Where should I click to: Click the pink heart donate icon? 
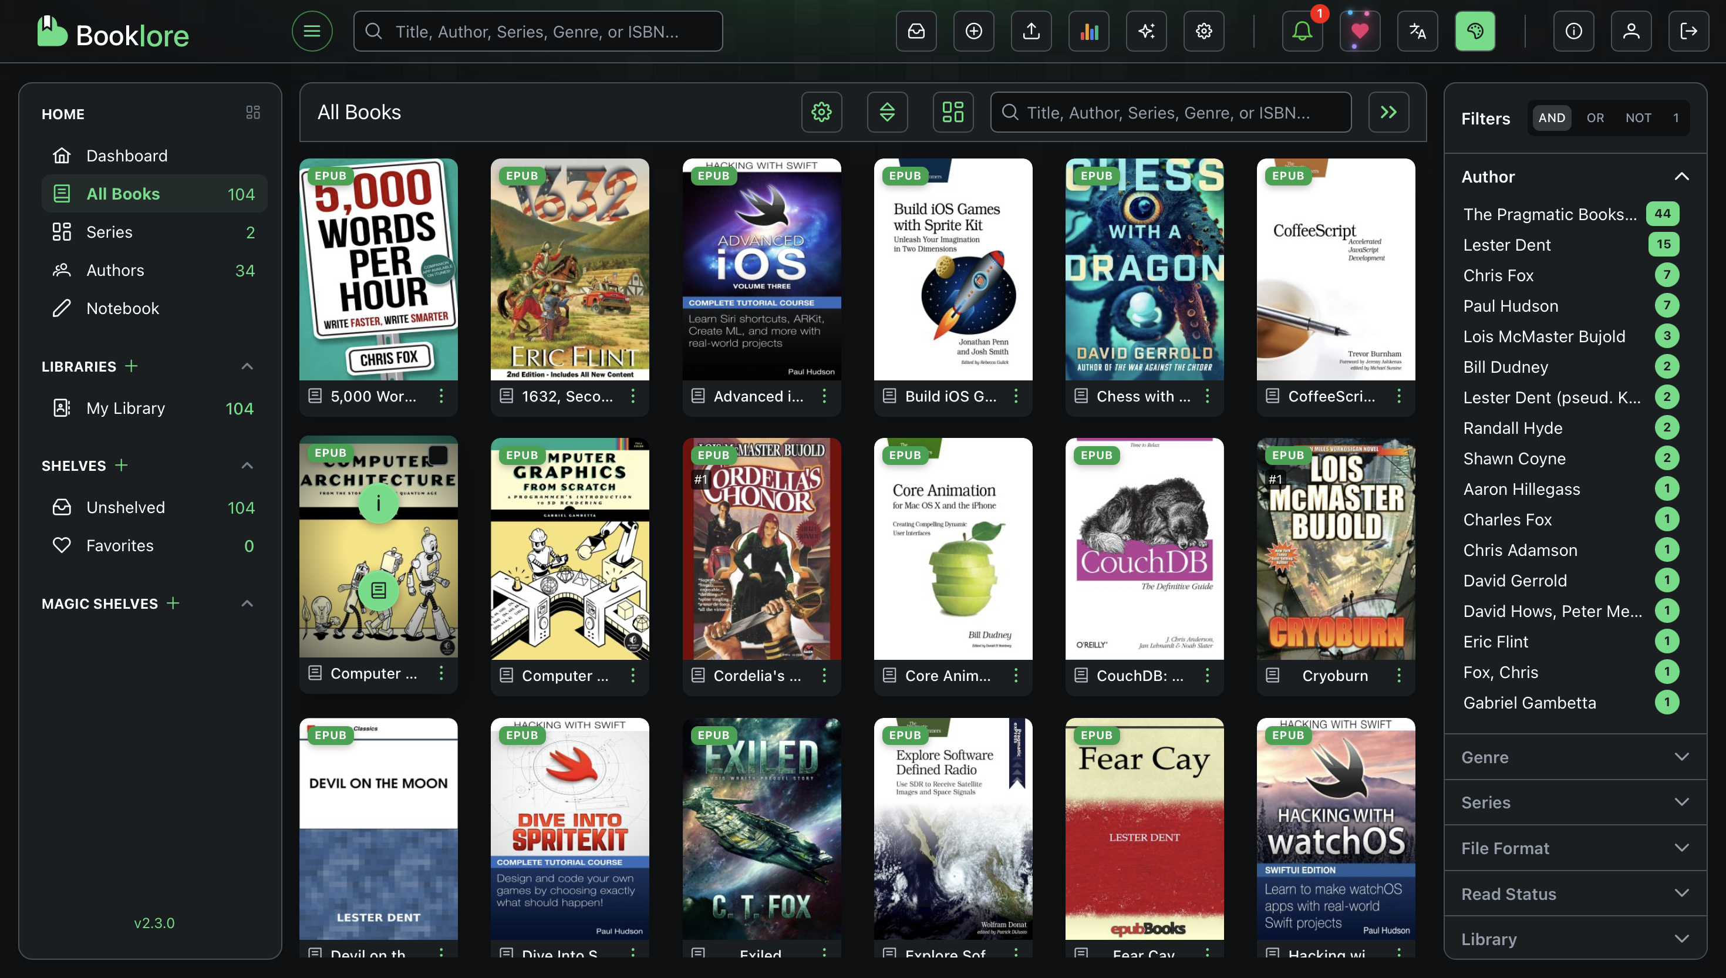pyautogui.click(x=1360, y=31)
